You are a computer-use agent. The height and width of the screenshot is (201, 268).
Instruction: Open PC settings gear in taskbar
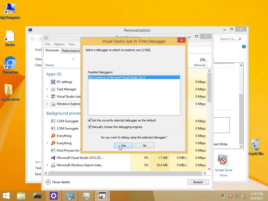[x=53, y=196]
